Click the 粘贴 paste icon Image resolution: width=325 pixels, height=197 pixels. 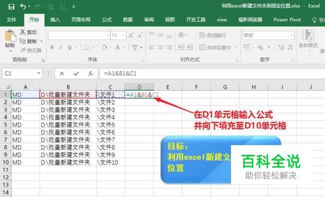click(10, 35)
